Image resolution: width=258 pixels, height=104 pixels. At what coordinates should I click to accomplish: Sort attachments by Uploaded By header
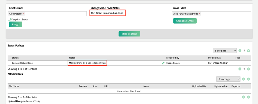point(199,86)
